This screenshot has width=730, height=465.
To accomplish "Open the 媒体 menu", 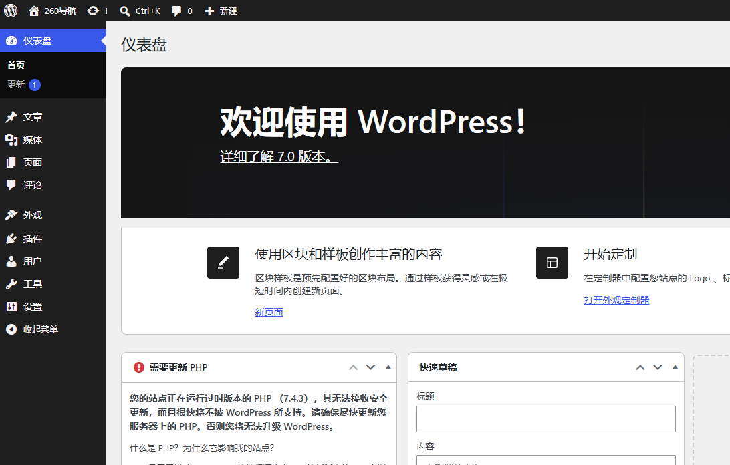I will (53, 140).
